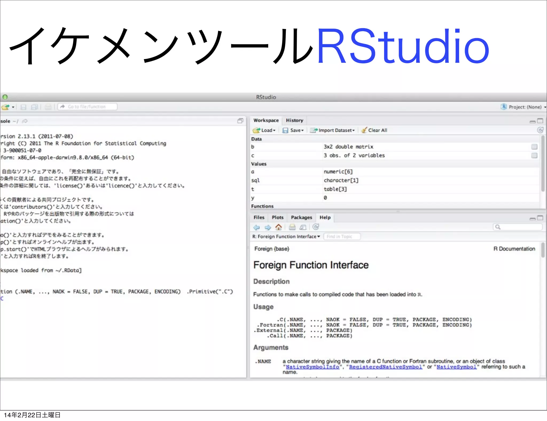
Task: Select the numeric[6] value for a
Action: 338,171
